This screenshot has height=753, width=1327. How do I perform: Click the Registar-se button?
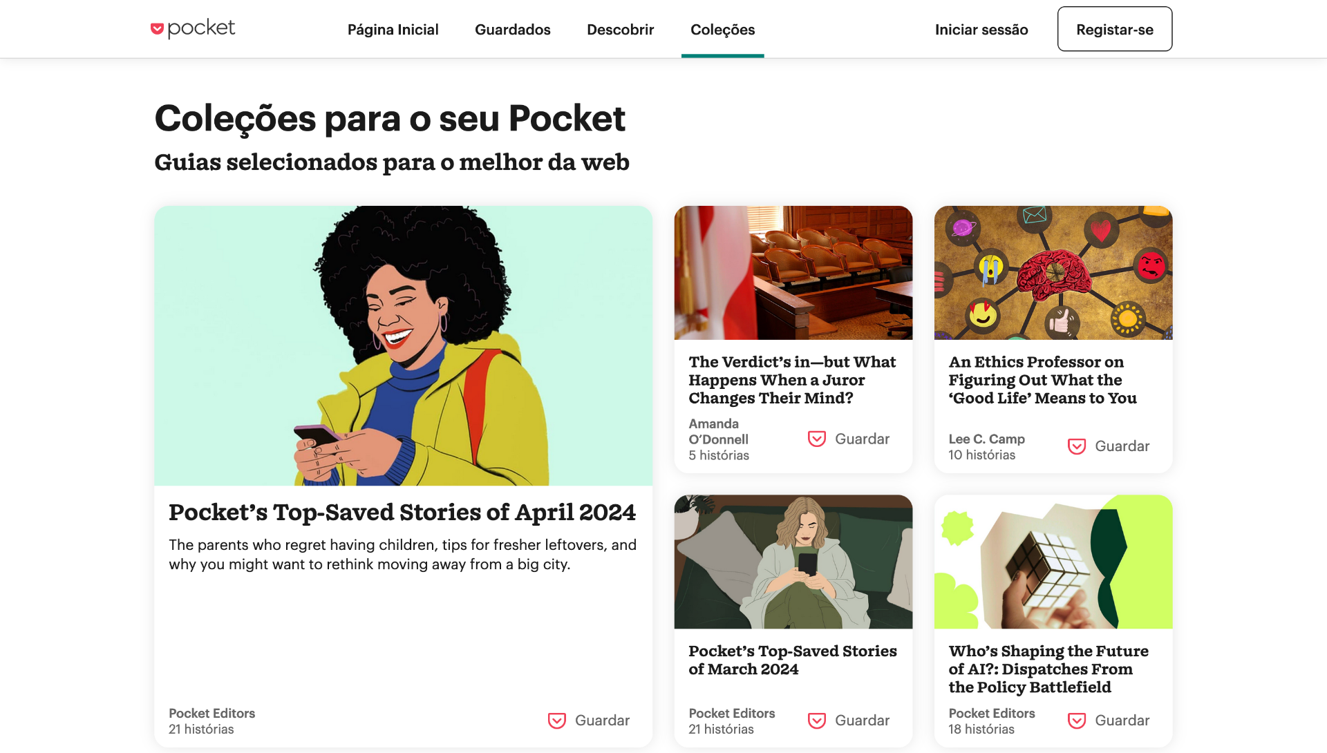1115,29
